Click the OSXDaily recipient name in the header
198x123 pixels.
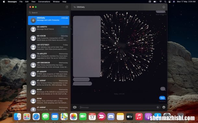(81, 7)
